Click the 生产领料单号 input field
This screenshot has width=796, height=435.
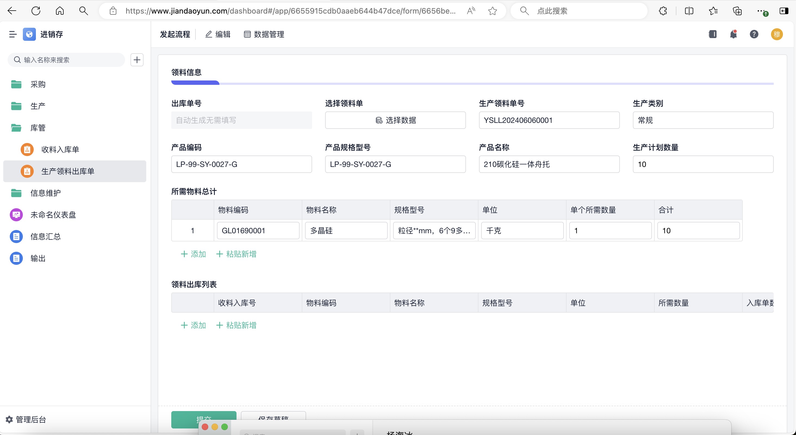click(x=549, y=120)
